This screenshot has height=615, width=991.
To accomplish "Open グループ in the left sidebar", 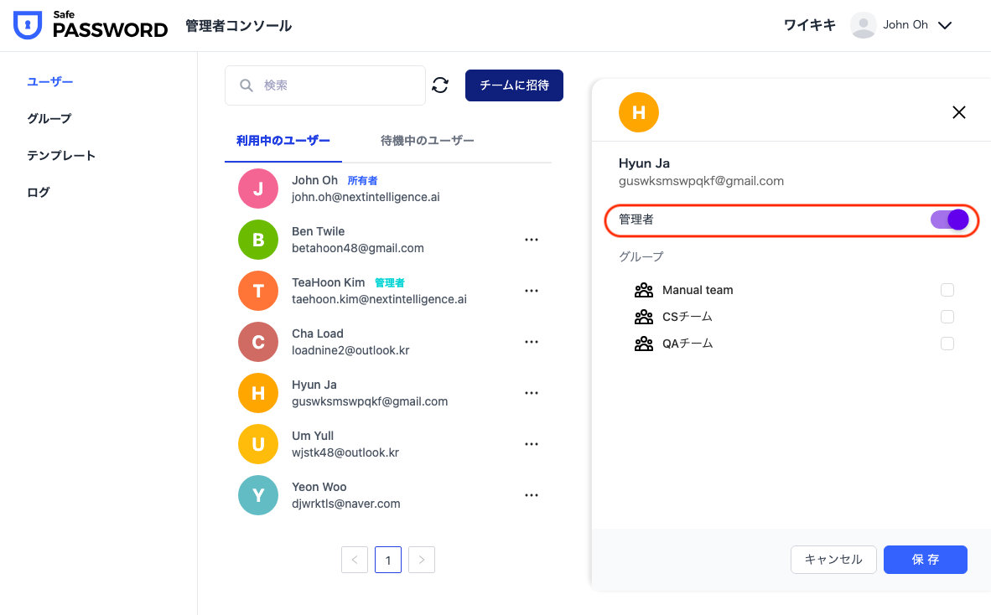I will pos(49,119).
